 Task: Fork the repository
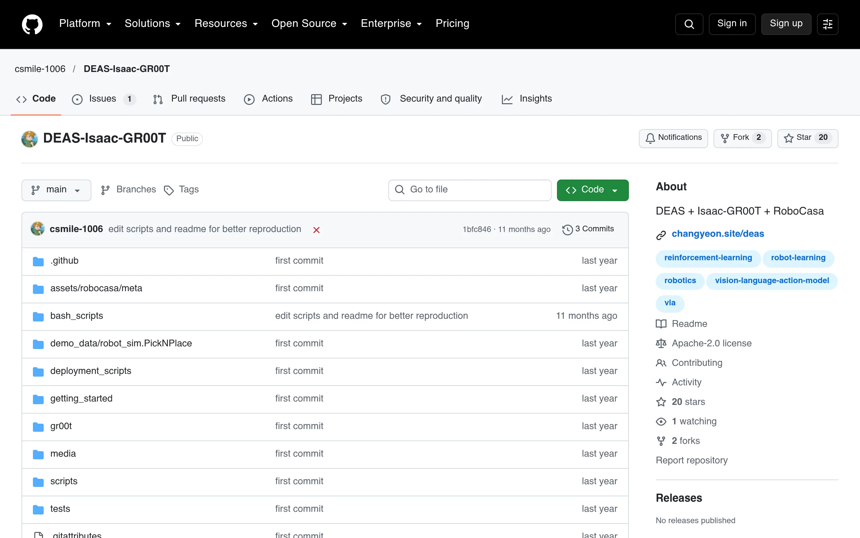(742, 138)
